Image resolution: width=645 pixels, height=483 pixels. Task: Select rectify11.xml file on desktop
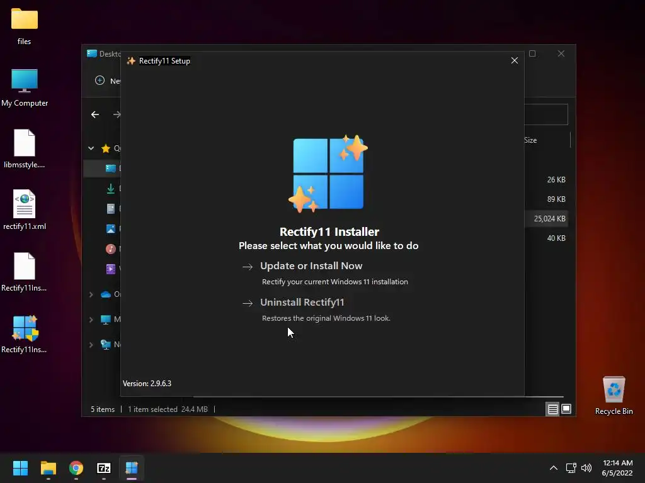pyautogui.click(x=25, y=210)
